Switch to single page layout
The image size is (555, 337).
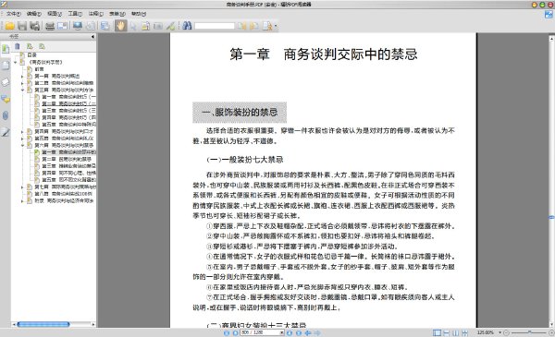[x=438, y=332]
